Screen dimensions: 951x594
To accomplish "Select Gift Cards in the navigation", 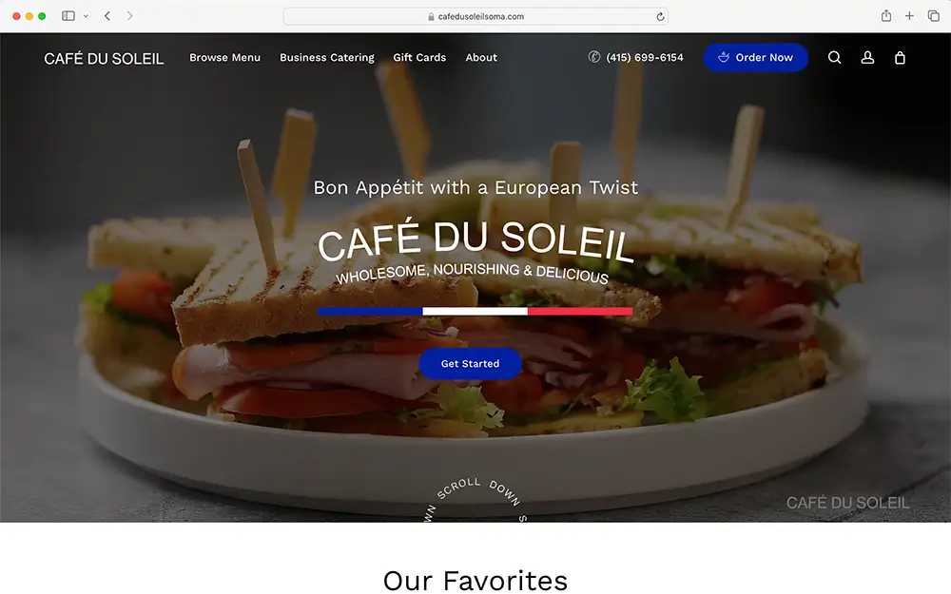I will (419, 58).
